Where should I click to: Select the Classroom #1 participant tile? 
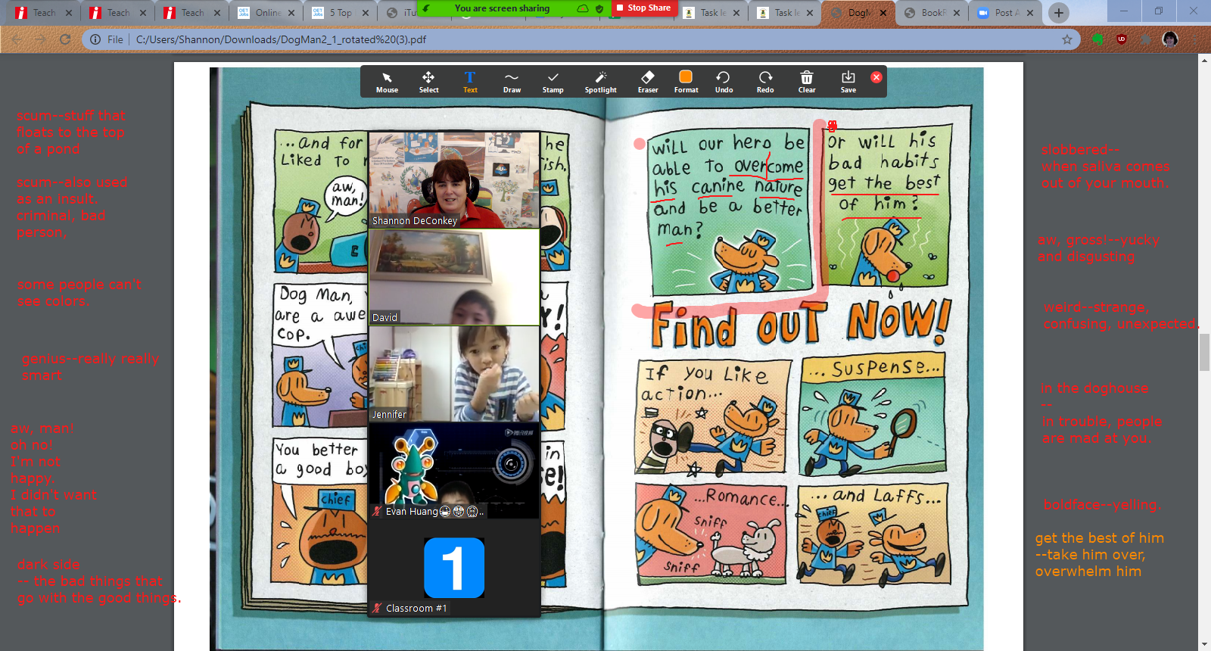tap(454, 568)
